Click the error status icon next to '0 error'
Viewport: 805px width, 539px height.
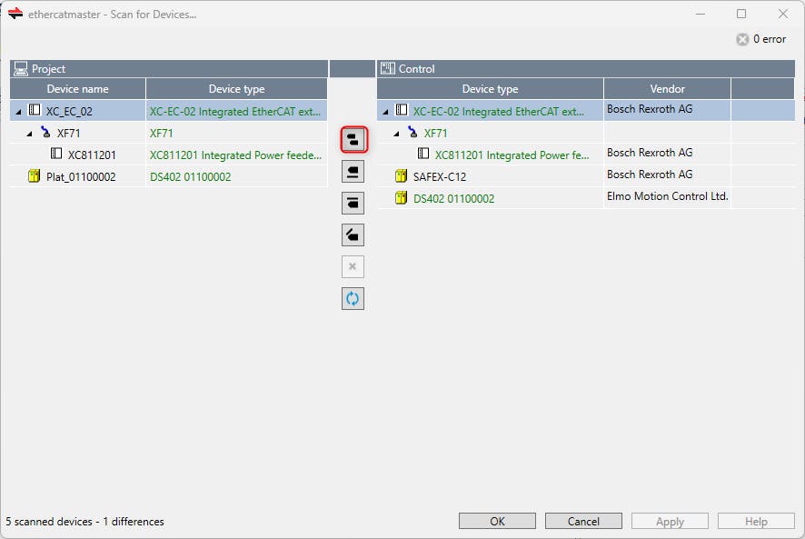(742, 39)
